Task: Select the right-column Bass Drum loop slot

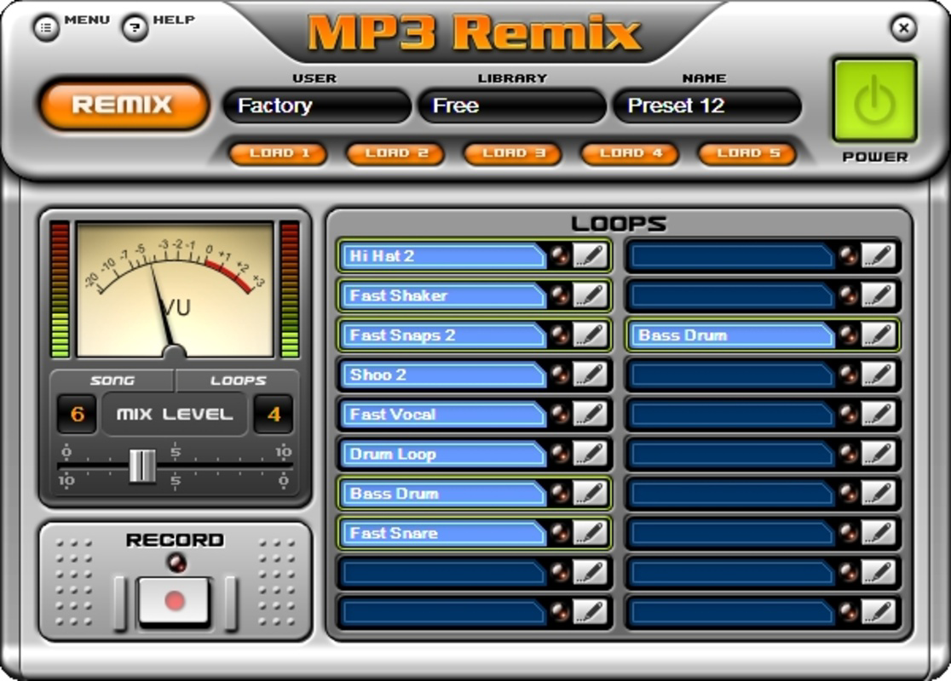Action: coord(731,335)
